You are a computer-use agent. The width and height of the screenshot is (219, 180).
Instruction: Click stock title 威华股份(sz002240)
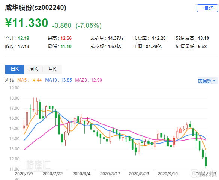tap(36, 8)
